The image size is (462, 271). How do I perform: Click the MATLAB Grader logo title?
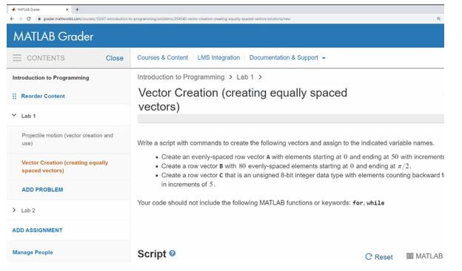tap(53, 36)
